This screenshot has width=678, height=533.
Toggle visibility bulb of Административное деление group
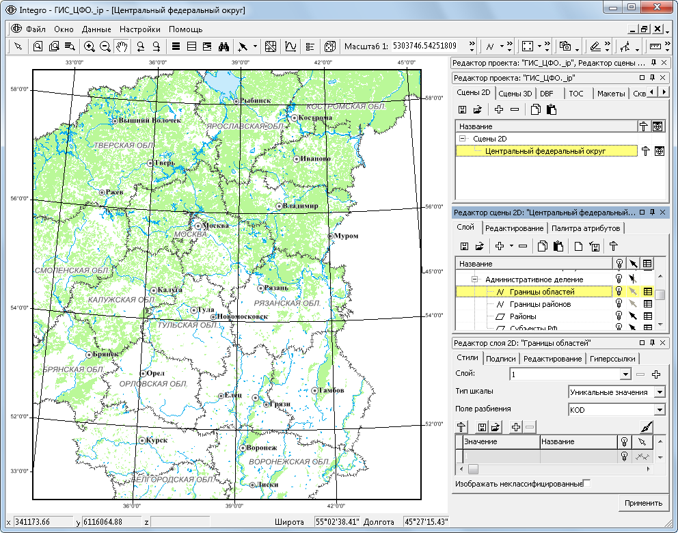click(x=619, y=279)
